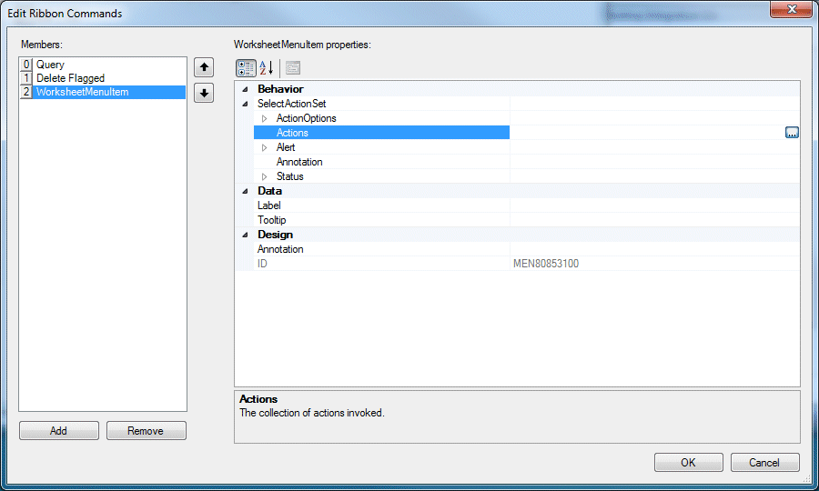Sort properties alphabetically with A-Z icon
The width and height of the screenshot is (819, 491).
[267, 68]
